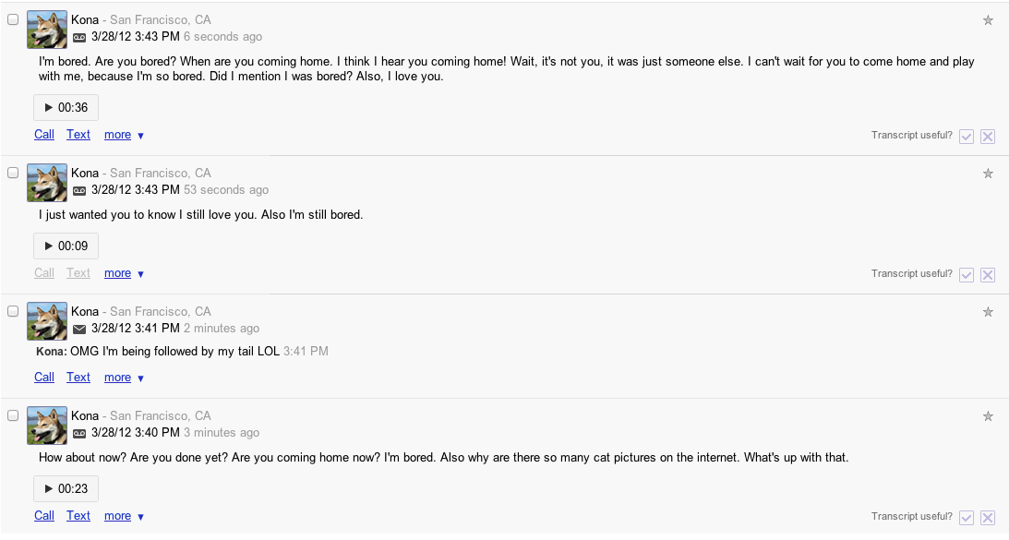Open 'more' dropdown under the 00:09 voicemail
Screen dimensions: 1009x540
124,273
